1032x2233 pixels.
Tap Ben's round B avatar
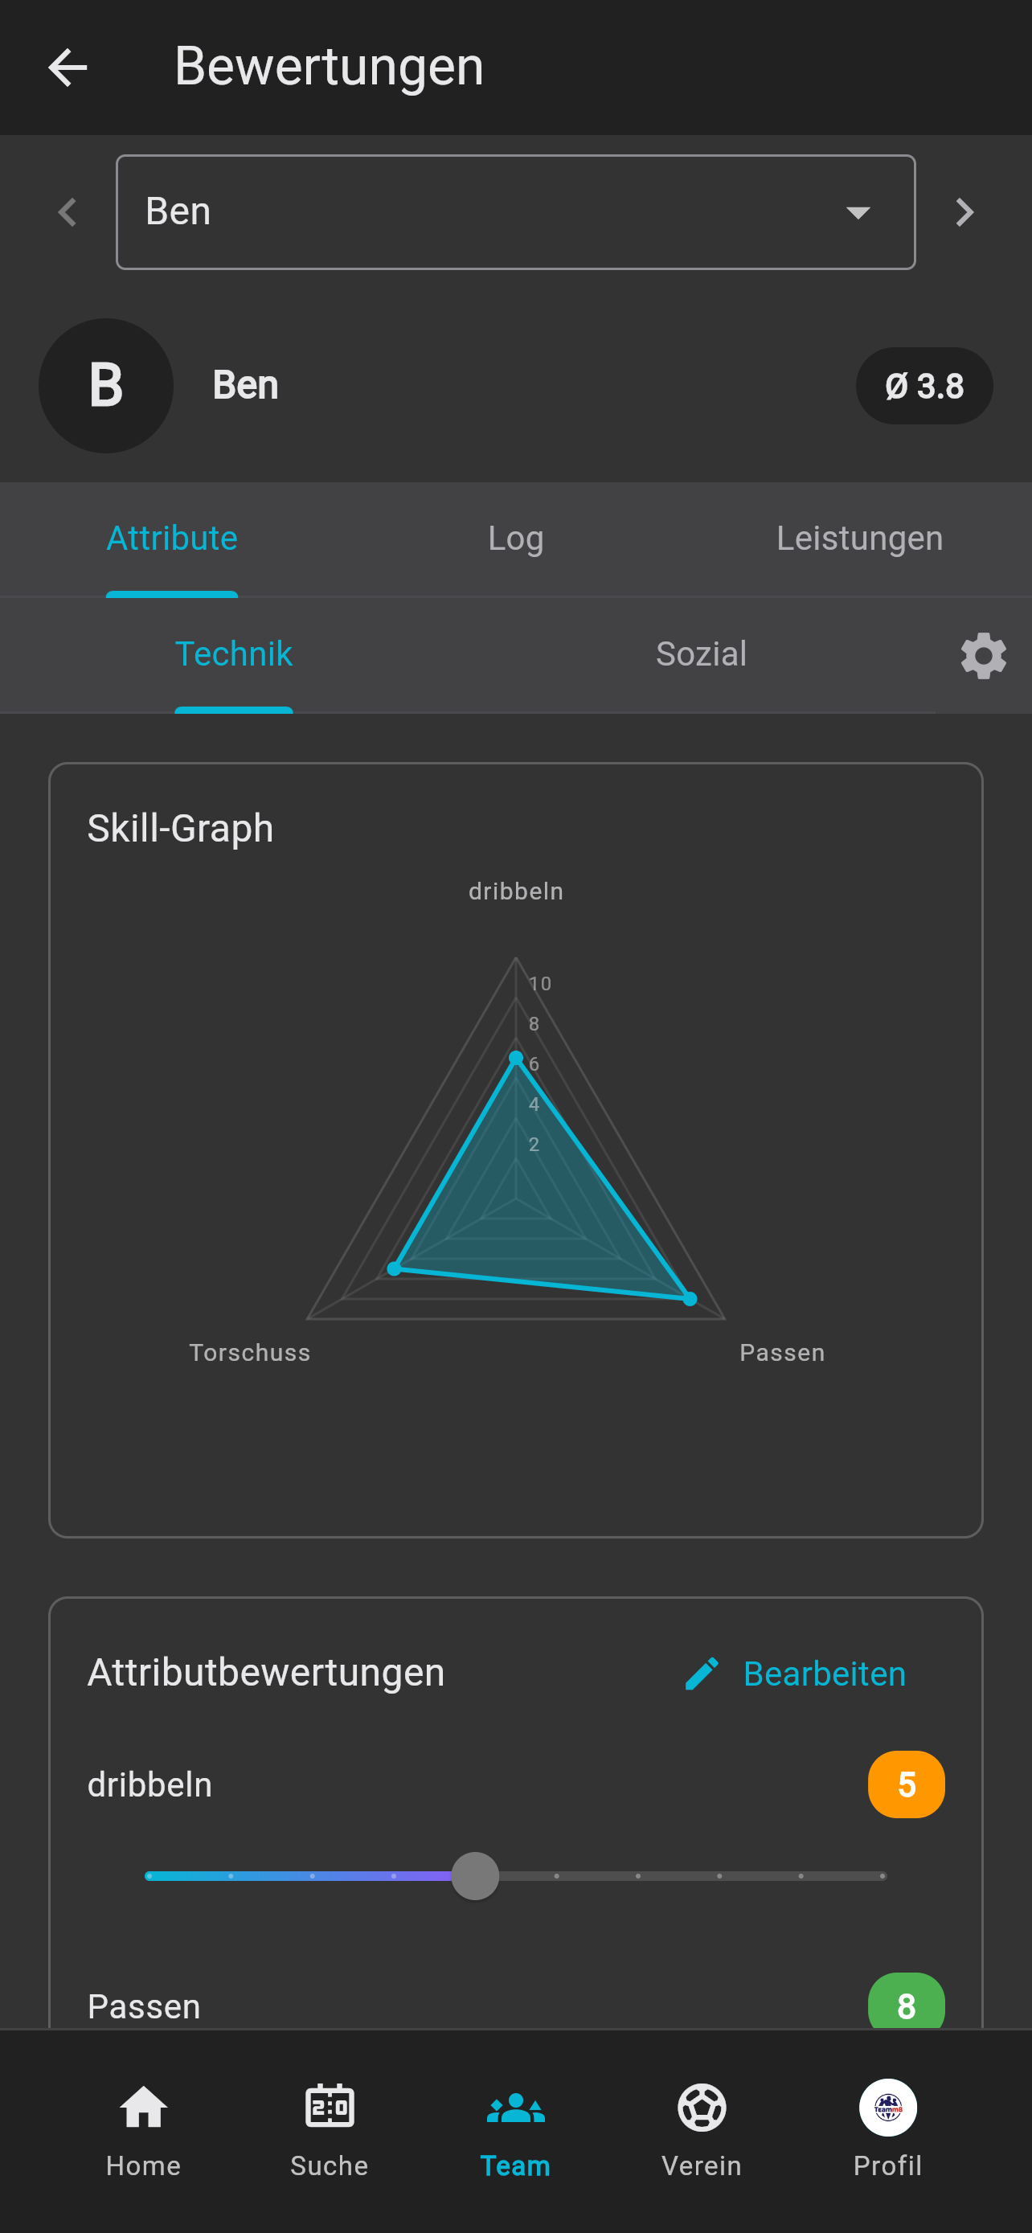coord(106,386)
